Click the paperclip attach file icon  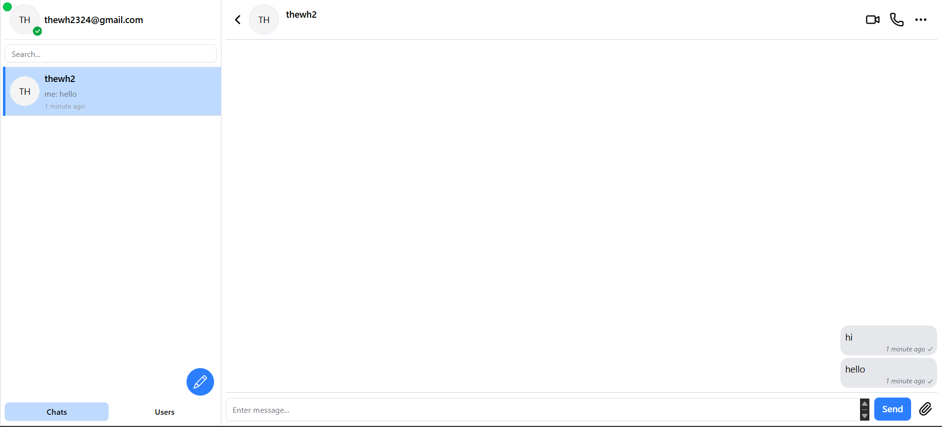925,409
